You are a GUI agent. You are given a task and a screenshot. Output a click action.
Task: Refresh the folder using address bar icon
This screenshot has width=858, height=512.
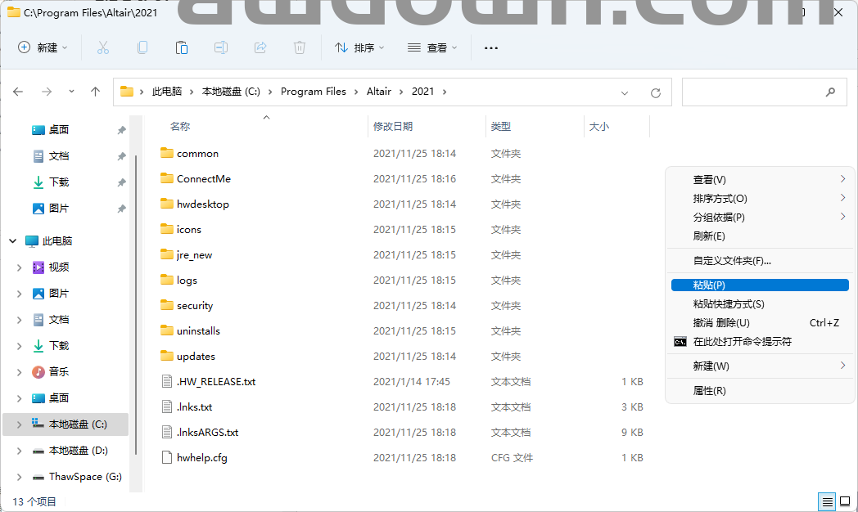655,92
